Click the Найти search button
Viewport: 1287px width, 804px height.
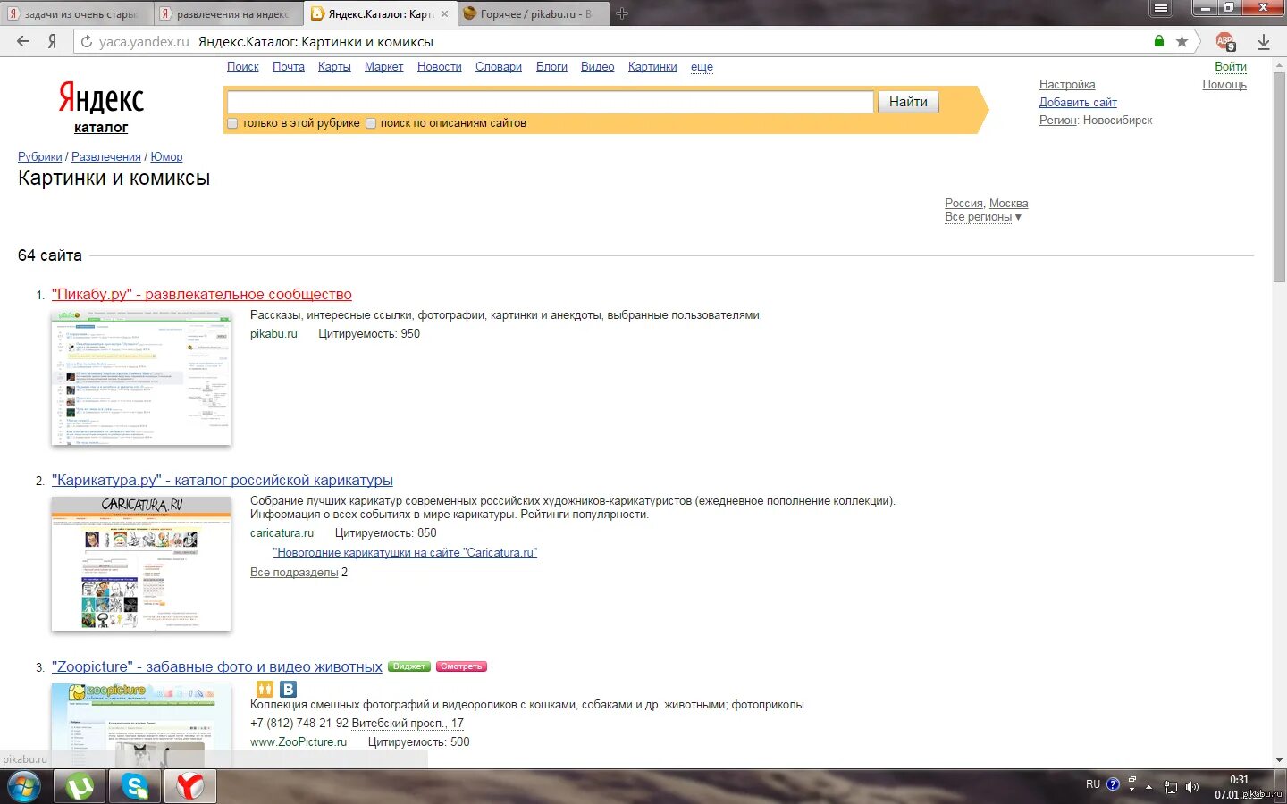pyautogui.click(x=908, y=102)
